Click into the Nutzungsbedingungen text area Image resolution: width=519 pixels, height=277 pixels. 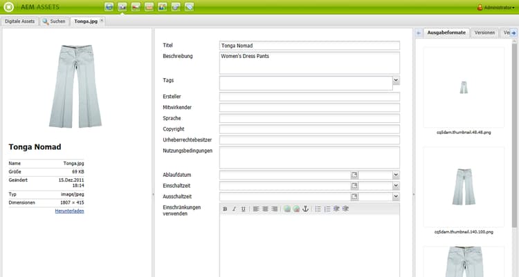(x=309, y=157)
